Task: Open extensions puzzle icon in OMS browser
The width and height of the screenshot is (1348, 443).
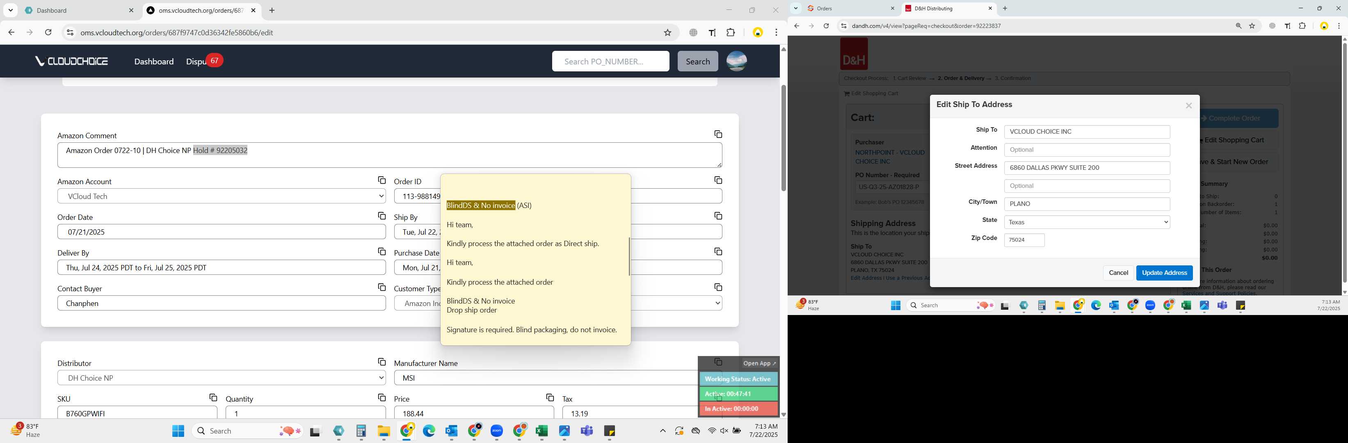Action: pyautogui.click(x=731, y=32)
